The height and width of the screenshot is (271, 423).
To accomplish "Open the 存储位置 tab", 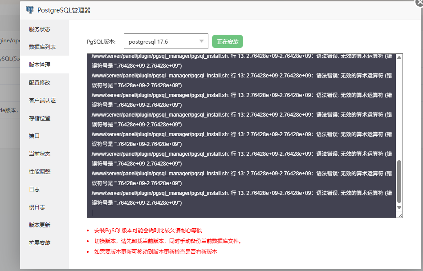I will pos(45,118).
